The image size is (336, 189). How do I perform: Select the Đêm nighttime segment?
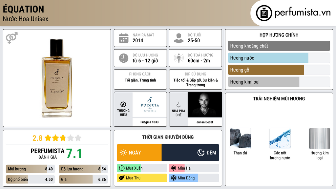pos(190,153)
